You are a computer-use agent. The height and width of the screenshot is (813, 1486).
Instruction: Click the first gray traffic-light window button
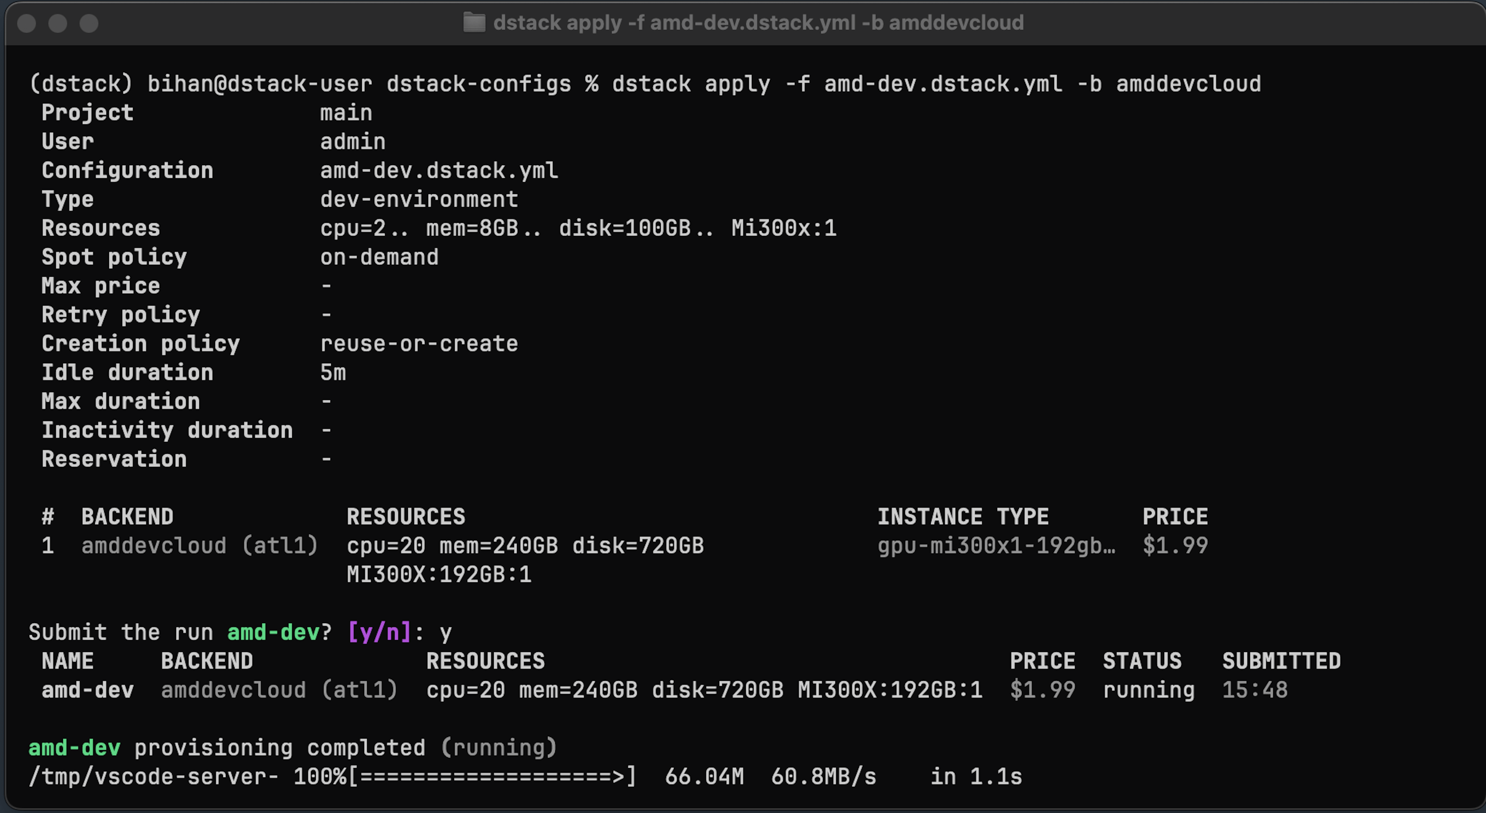tap(27, 23)
